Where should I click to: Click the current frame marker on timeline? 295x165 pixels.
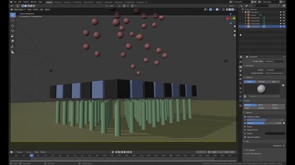coord(31,155)
